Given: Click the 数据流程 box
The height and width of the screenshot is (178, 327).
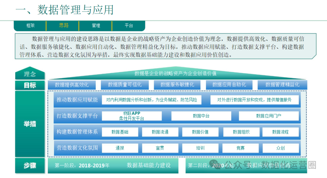Looking at the screenshot, I should tap(280, 132).
